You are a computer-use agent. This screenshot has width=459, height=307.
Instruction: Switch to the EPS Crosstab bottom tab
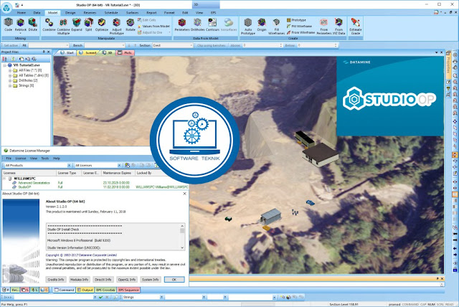click(x=105, y=290)
